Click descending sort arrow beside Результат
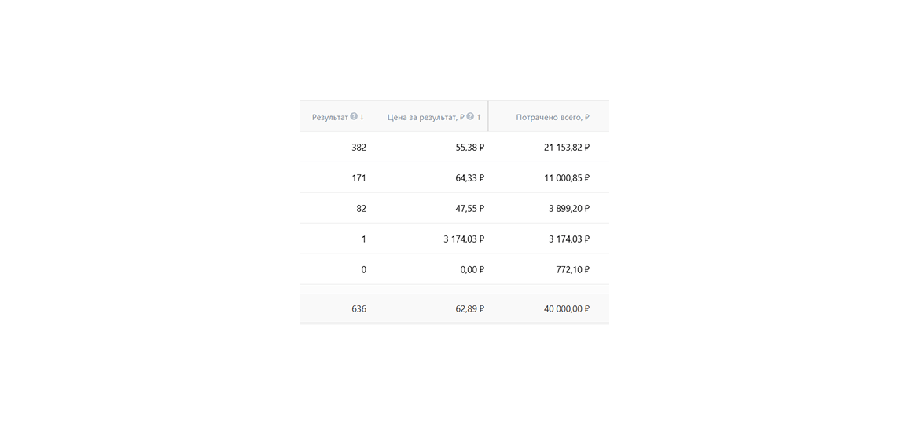This screenshot has width=908, height=427. coord(362,117)
